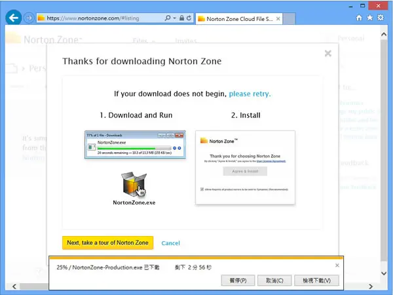
Task: Open Favorites star icon
Action: pos(369,18)
